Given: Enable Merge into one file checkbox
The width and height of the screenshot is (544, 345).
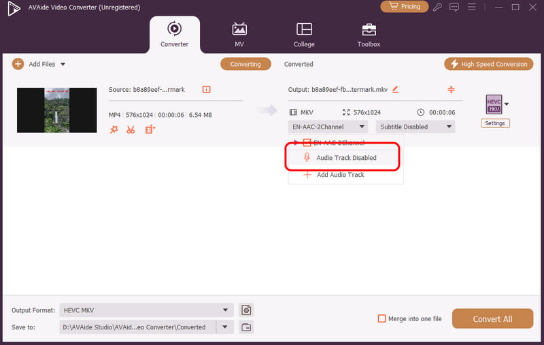Looking at the screenshot, I should tap(382, 318).
